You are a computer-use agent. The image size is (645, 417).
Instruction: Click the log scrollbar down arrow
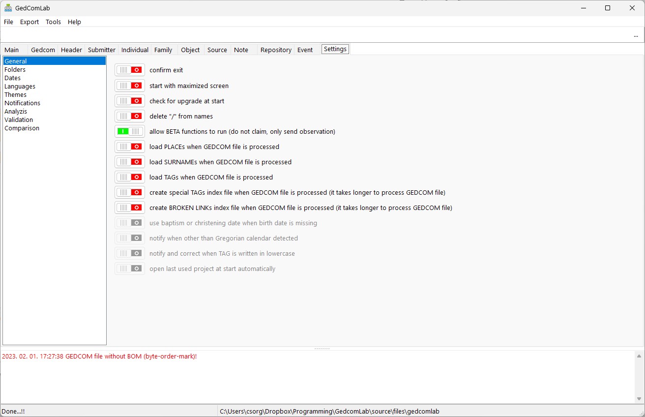click(x=639, y=399)
